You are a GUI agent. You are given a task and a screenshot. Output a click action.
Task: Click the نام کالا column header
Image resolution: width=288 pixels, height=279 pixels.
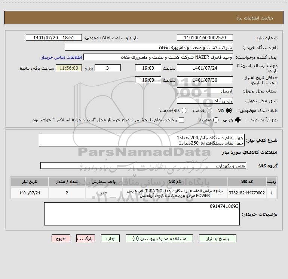[175, 182]
